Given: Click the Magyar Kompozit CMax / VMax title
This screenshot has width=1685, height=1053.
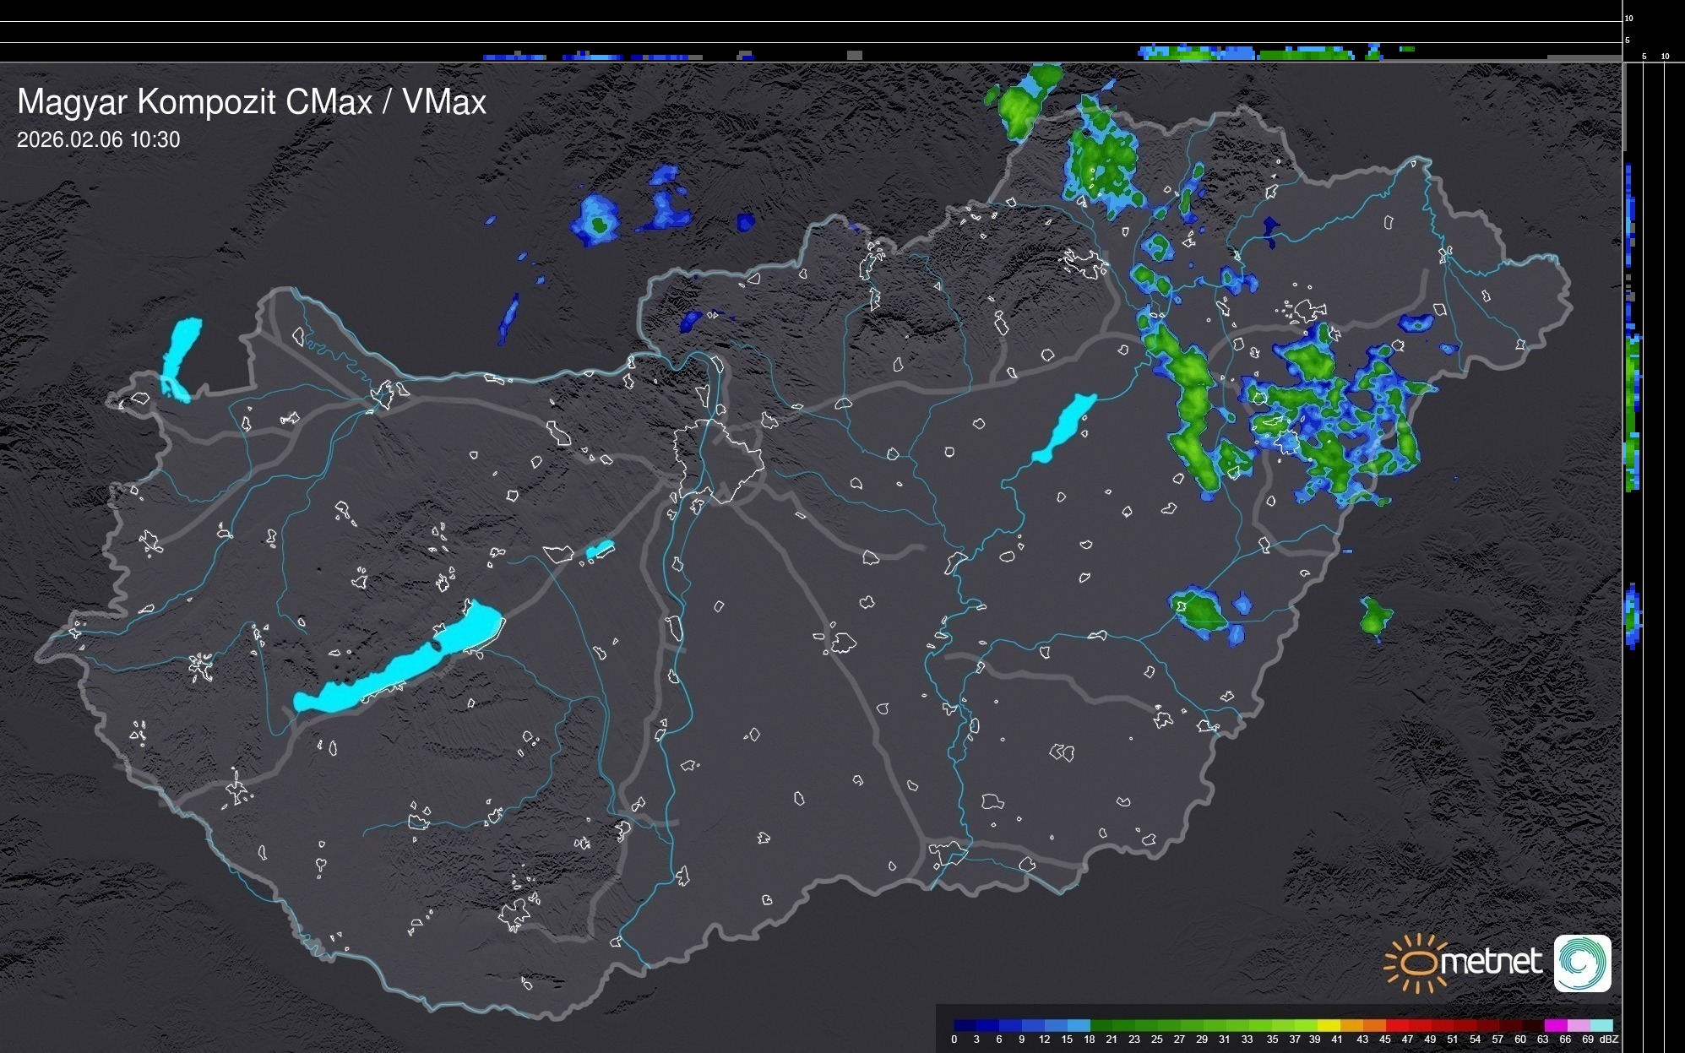Looking at the screenshot, I should click(252, 102).
